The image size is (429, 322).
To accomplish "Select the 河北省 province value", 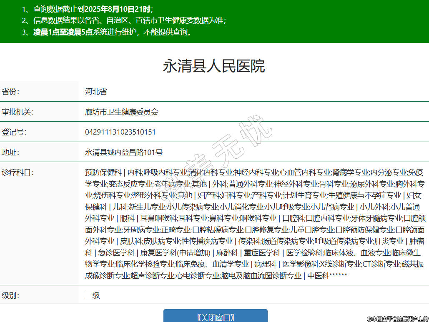I will [x=96, y=92].
